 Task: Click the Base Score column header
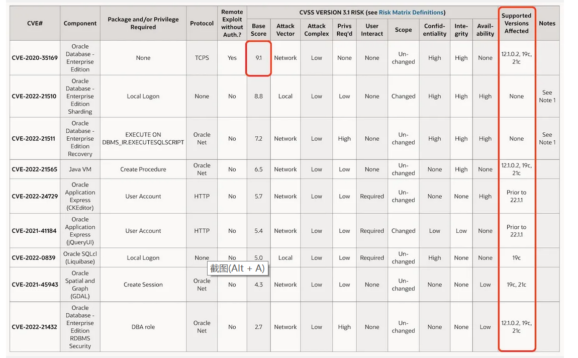pos(258,30)
